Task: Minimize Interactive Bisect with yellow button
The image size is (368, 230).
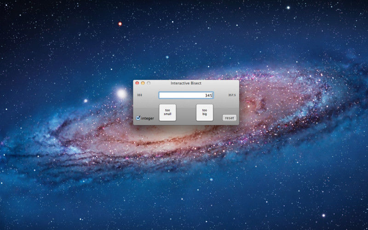Action: 143,83
